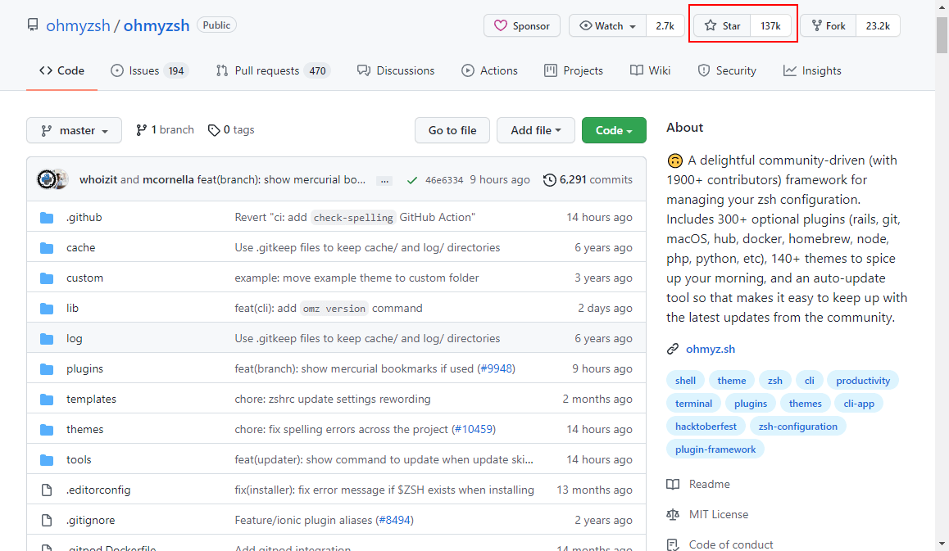Click the log folder icon
The image size is (949, 551).
point(47,339)
